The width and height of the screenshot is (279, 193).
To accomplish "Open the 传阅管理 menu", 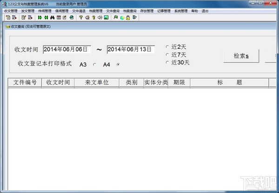I will point(45,11).
